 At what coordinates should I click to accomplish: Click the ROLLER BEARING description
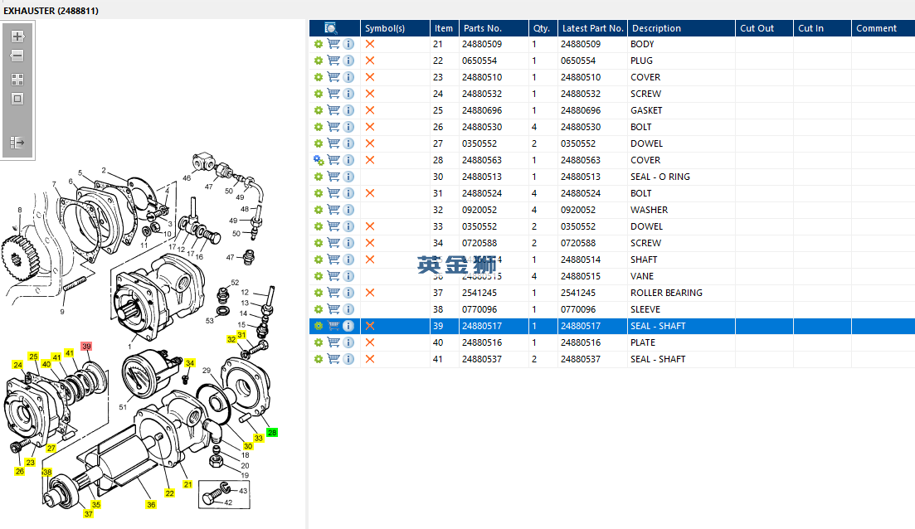click(x=666, y=293)
